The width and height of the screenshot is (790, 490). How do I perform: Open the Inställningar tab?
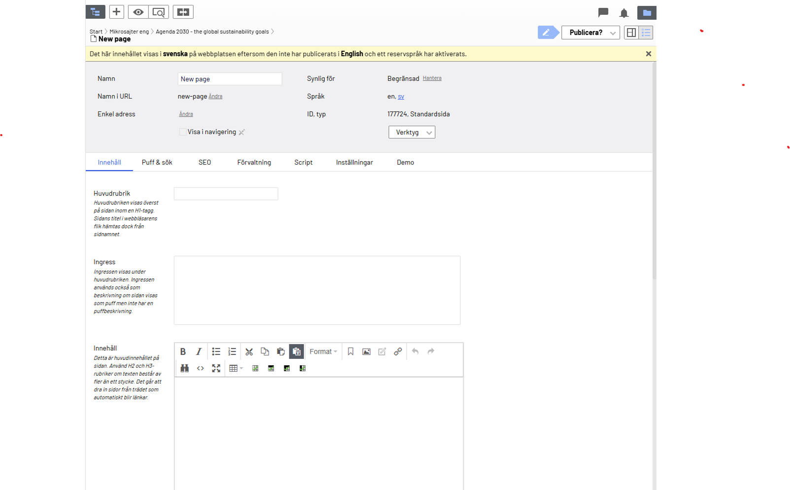(354, 162)
